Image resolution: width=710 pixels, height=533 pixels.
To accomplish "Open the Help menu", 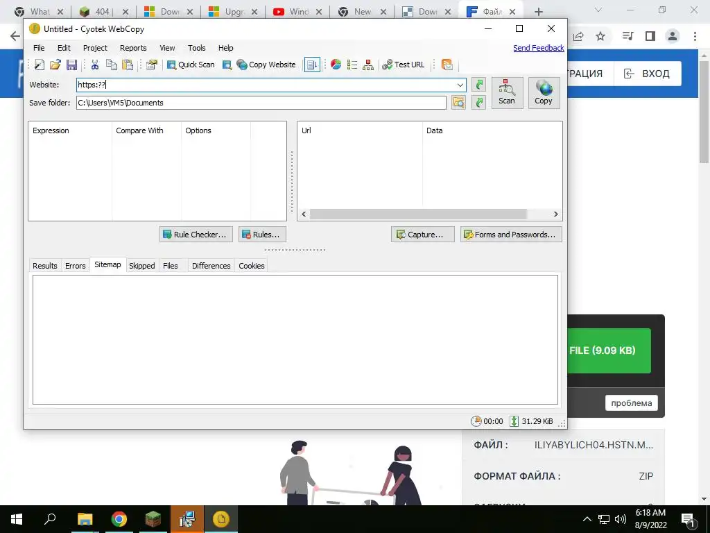I will pyautogui.click(x=225, y=48).
